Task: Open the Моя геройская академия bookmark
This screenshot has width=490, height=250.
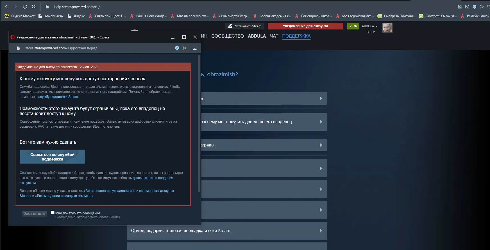Action: pos(355,16)
